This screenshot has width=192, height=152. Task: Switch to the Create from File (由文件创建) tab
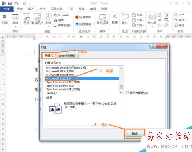(68, 56)
